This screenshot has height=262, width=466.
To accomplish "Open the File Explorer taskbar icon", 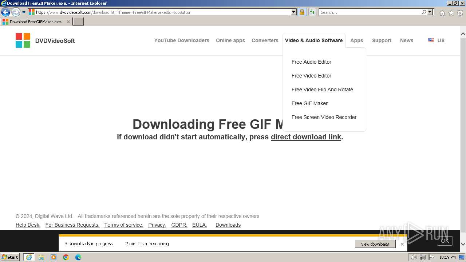I will pos(41,257).
